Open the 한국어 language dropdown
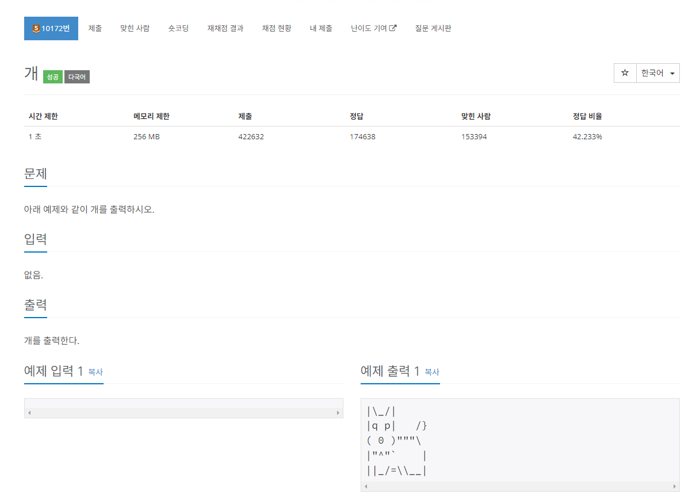Viewport: 696px width, 504px height. click(x=658, y=73)
